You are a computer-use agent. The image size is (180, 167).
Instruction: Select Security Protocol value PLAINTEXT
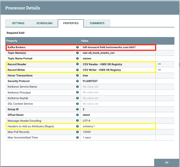[x=90, y=81]
